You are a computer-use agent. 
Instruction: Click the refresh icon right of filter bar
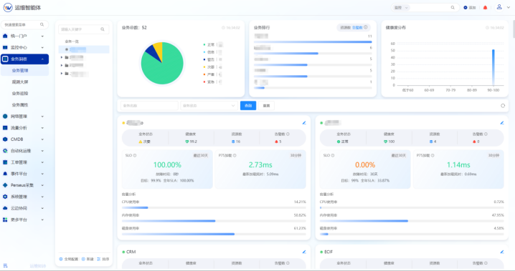[503, 106]
